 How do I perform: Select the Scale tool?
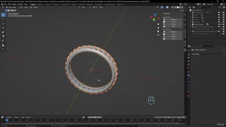pos(3,32)
